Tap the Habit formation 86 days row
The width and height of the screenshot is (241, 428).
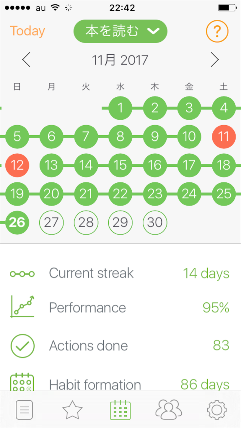[120, 384]
